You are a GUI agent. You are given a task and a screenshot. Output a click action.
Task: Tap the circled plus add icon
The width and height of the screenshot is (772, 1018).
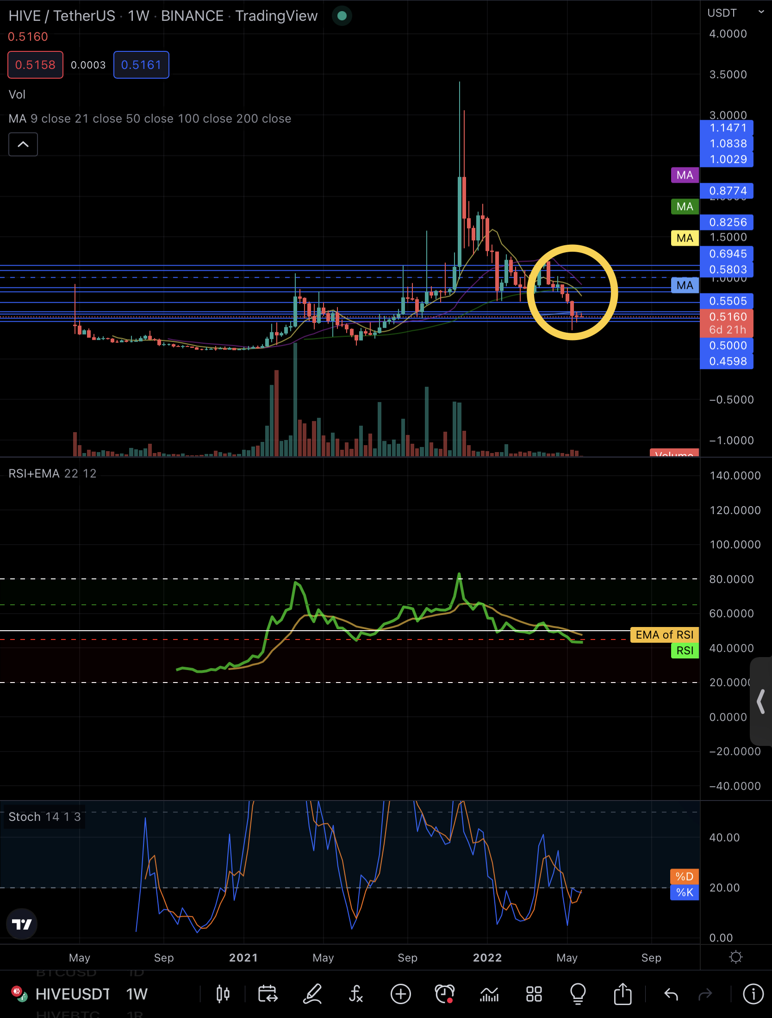[x=400, y=993]
